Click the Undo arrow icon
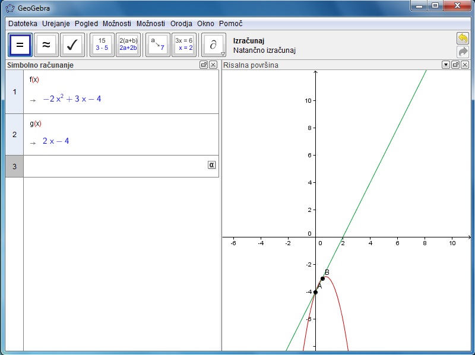Viewport: 475px width, 355px height. tap(463, 38)
